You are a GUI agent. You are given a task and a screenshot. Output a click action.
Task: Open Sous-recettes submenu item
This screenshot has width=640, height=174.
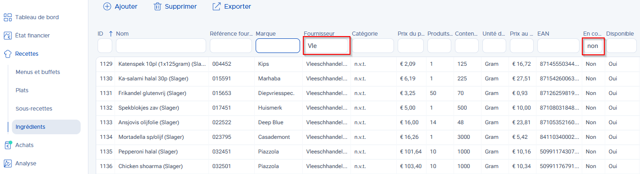click(34, 109)
